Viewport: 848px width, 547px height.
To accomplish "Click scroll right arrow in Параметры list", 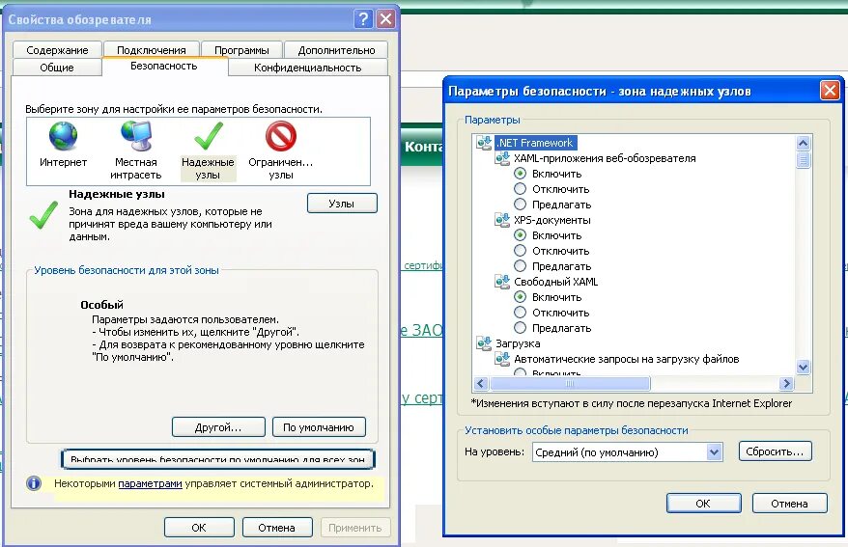I will 786,383.
